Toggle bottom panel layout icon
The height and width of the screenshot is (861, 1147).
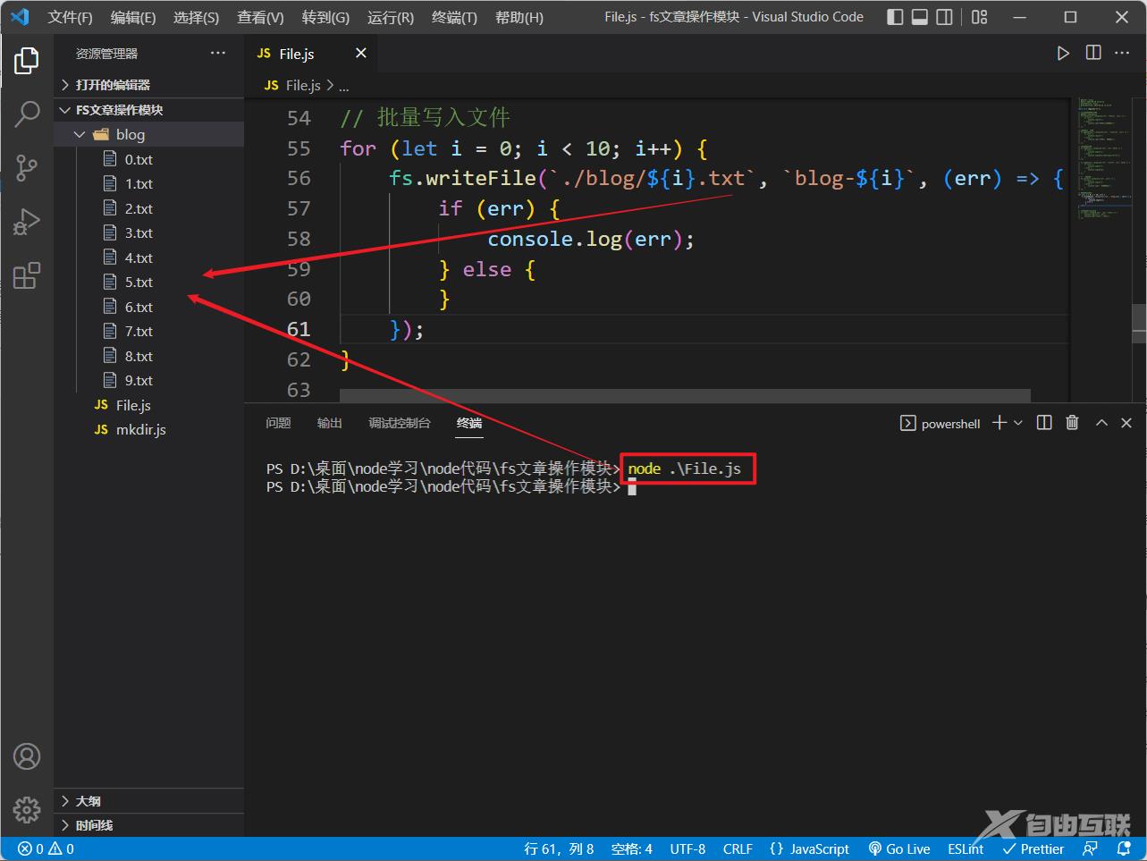pyautogui.click(x=920, y=17)
